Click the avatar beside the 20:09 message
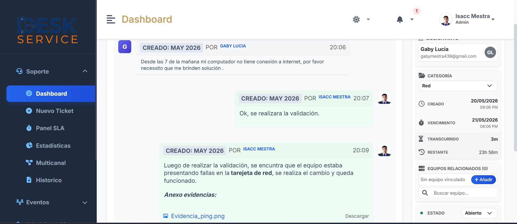 coord(384,150)
